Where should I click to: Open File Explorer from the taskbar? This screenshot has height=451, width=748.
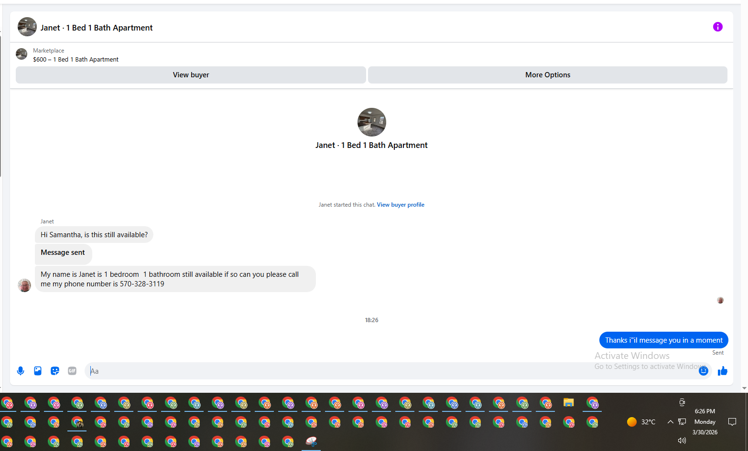coord(568,403)
